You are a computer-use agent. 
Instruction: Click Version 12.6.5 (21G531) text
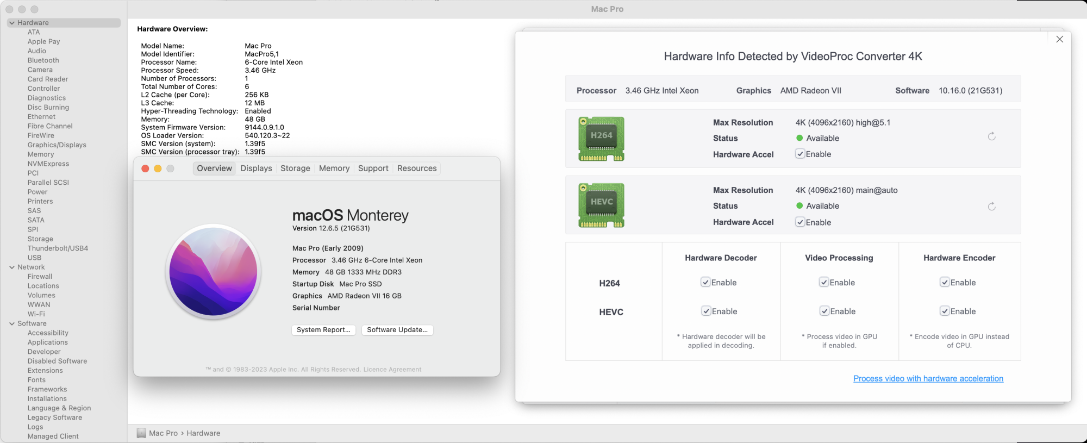(x=331, y=228)
